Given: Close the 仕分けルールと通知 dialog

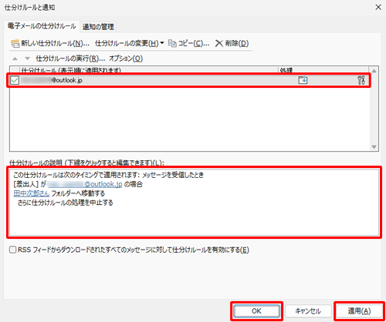Looking at the screenshot, I should point(378,7).
